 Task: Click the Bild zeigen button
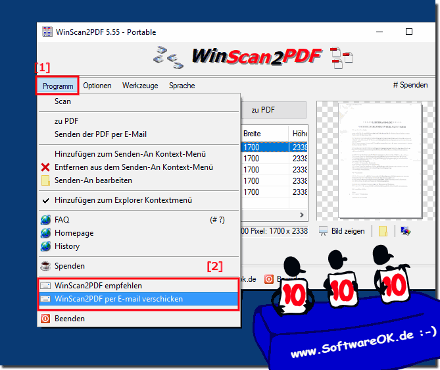click(342, 231)
